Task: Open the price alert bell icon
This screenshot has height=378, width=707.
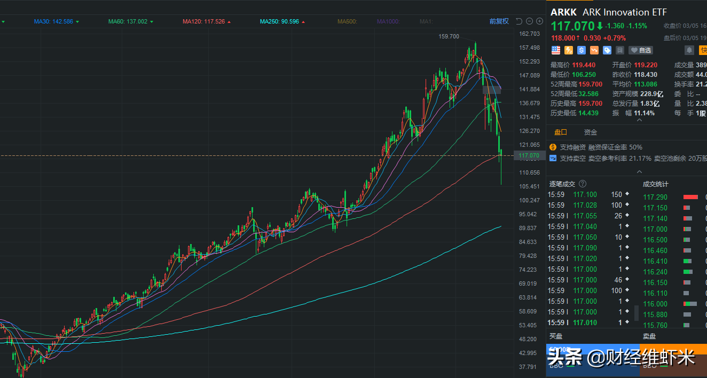Action: click(689, 50)
